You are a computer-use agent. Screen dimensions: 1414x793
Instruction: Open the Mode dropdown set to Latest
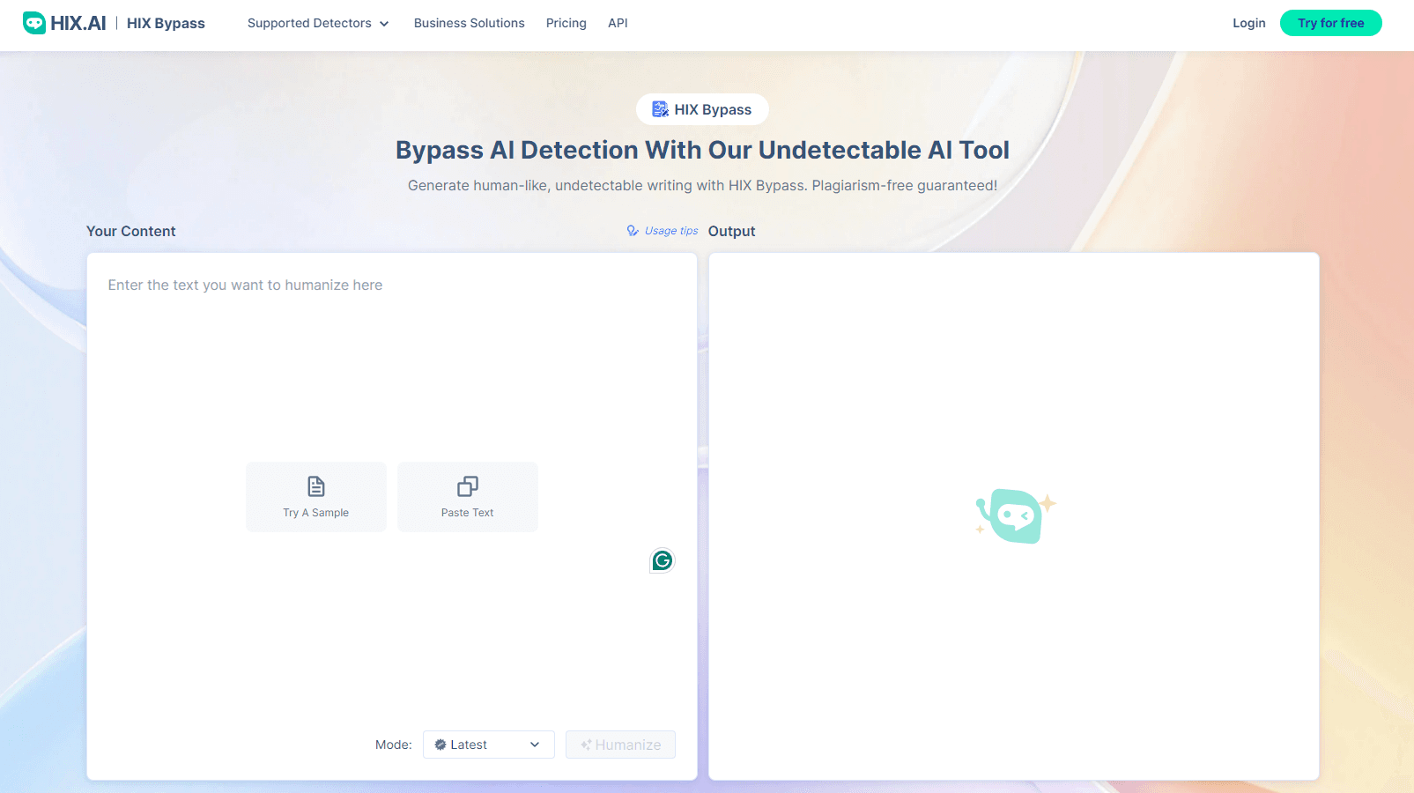point(488,745)
